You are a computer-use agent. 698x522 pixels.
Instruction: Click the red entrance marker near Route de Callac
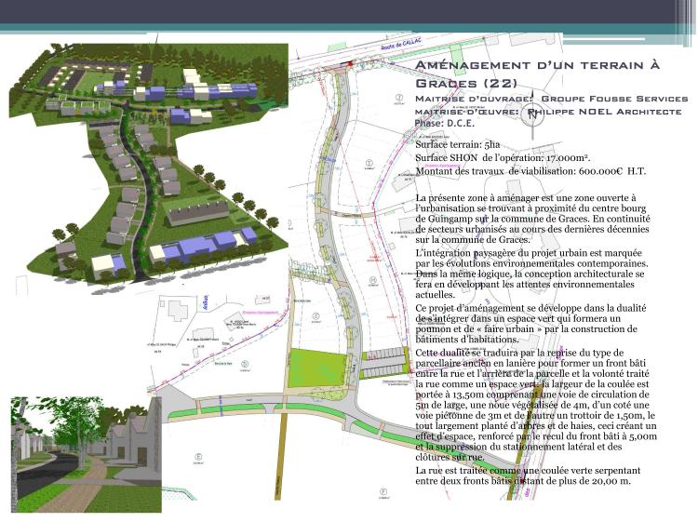click(351, 64)
